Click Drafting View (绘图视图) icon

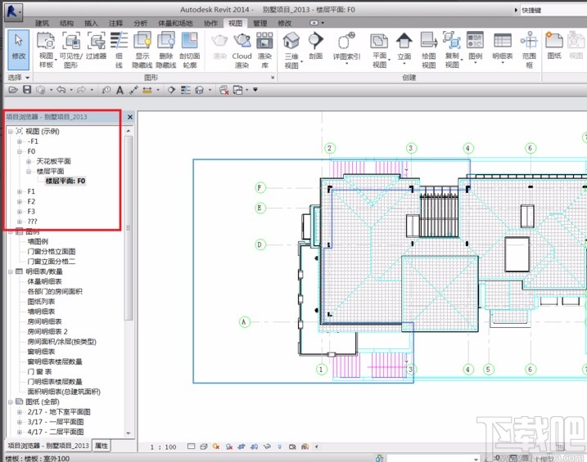429,50
